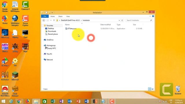
Task: Show hidden system tray icons
Action: [x=157, y=101]
